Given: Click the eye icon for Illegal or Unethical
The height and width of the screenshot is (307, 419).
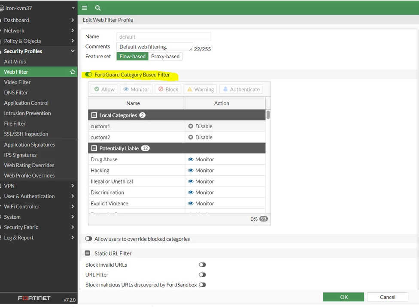Looking at the screenshot, I should 191,181.
